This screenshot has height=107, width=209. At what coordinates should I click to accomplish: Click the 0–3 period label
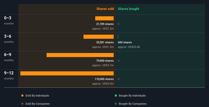(8, 18)
